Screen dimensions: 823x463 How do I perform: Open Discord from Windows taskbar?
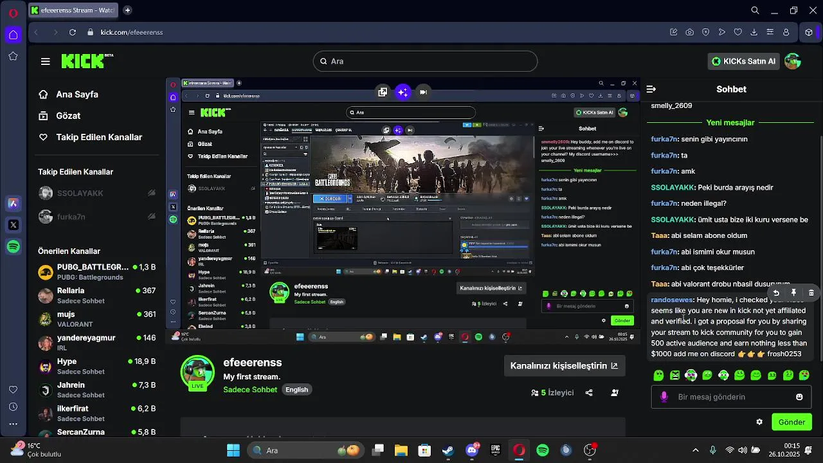pyautogui.click(x=472, y=450)
